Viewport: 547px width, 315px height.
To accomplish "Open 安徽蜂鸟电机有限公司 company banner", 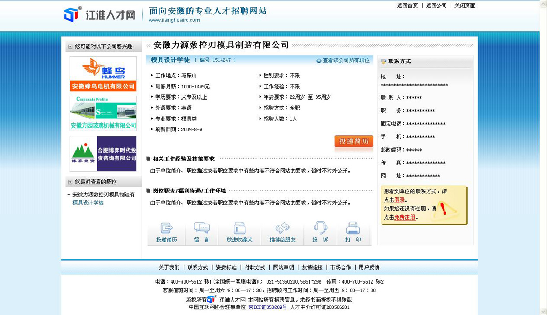I will pyautogui.click(x=103, y=74).
